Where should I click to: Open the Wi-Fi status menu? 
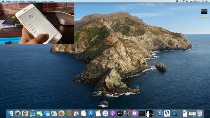coord(184,1)
